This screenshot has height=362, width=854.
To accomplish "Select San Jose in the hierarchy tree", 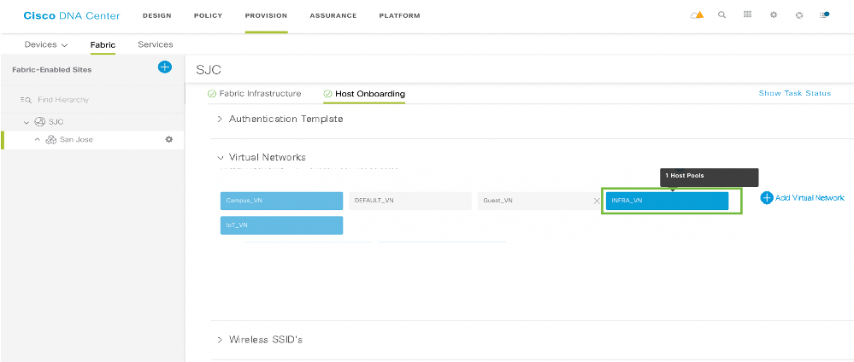I will (76, 140).
